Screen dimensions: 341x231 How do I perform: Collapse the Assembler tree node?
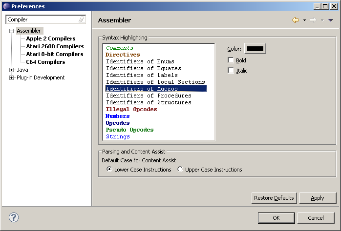[x=12, y=31]
